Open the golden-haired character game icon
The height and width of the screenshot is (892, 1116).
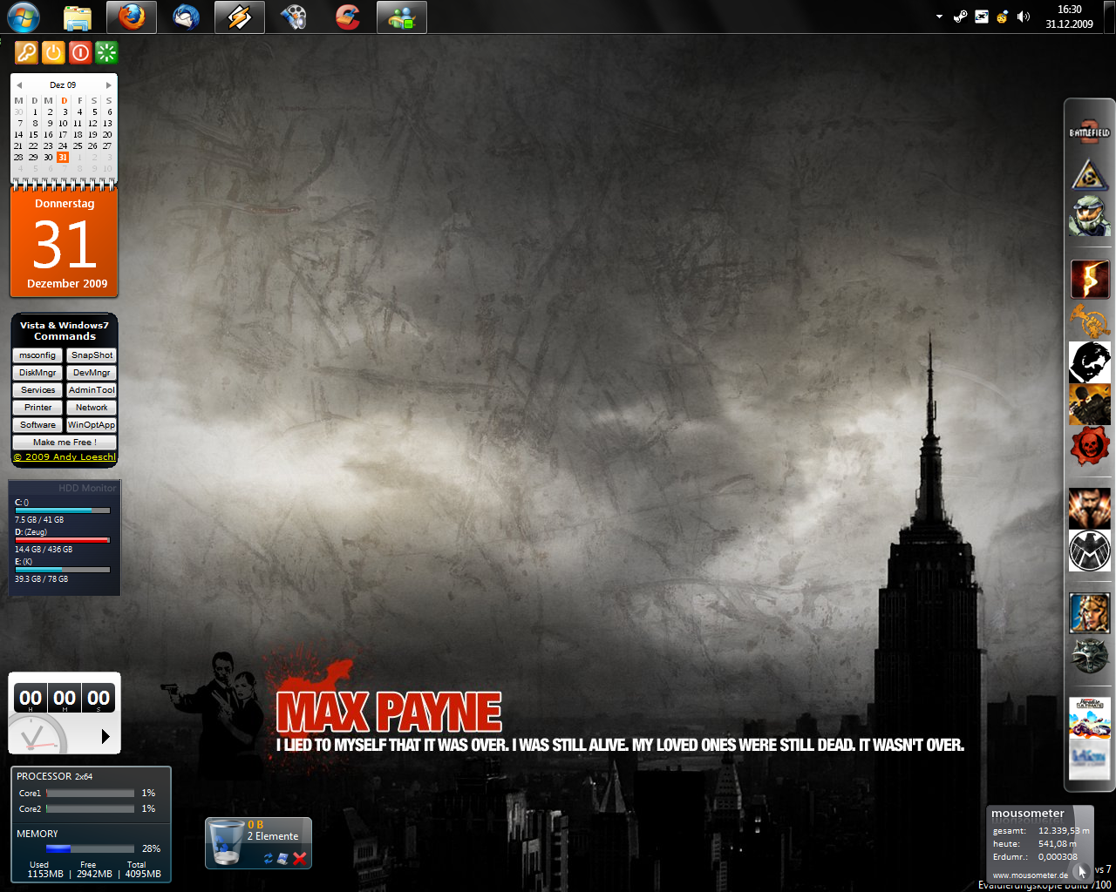tap(1090, 613)
